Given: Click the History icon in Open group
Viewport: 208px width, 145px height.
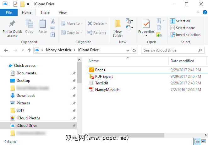Looking at the screenshot, I should tap(159, 35).
